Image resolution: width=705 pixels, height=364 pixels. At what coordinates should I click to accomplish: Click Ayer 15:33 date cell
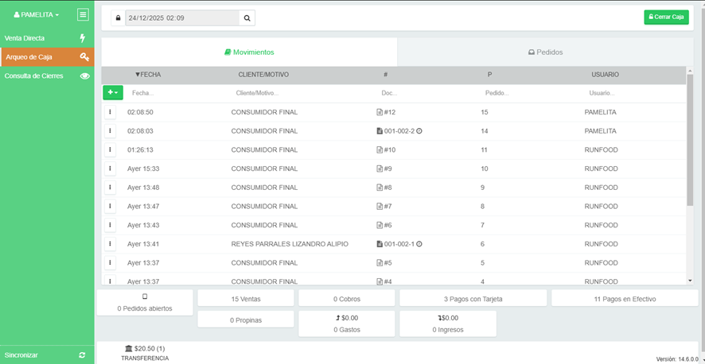(x=145, y=168)
